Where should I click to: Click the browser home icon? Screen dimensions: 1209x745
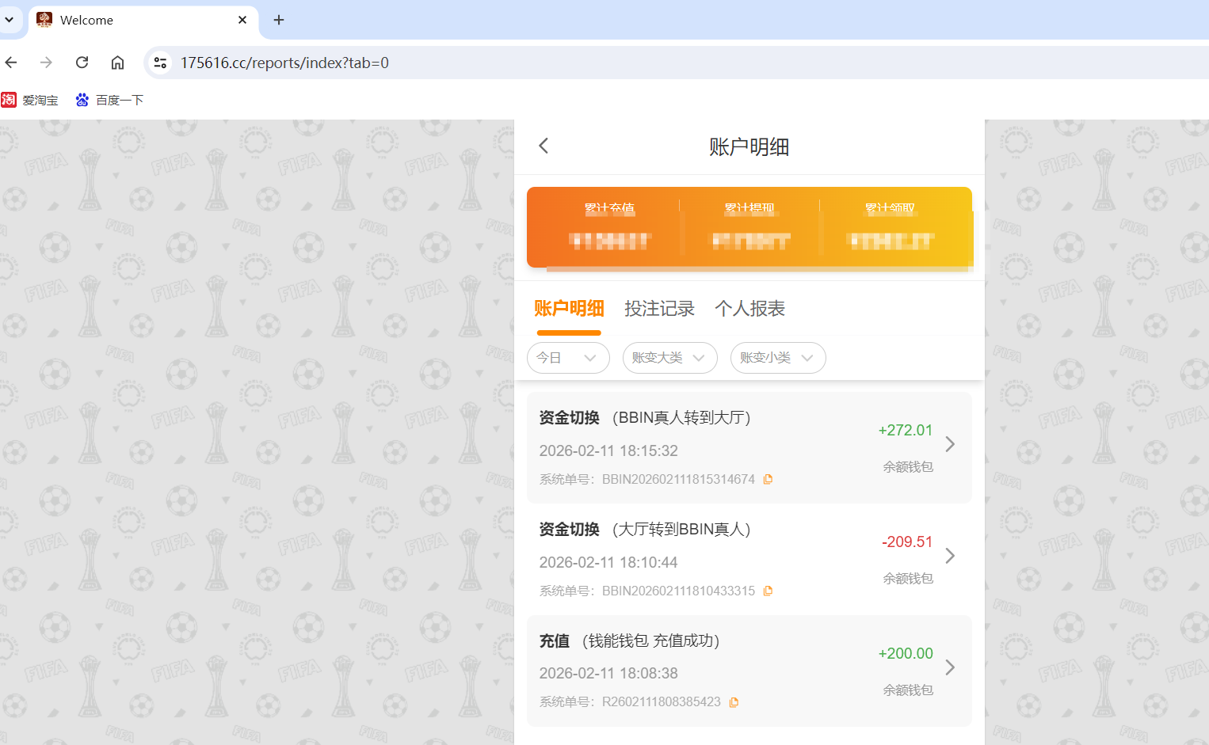click(x=117, y=63)
